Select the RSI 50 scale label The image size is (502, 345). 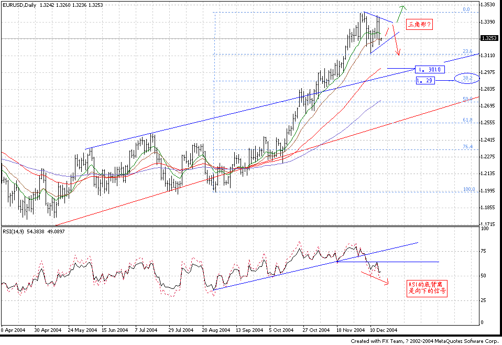coord(484,276)
